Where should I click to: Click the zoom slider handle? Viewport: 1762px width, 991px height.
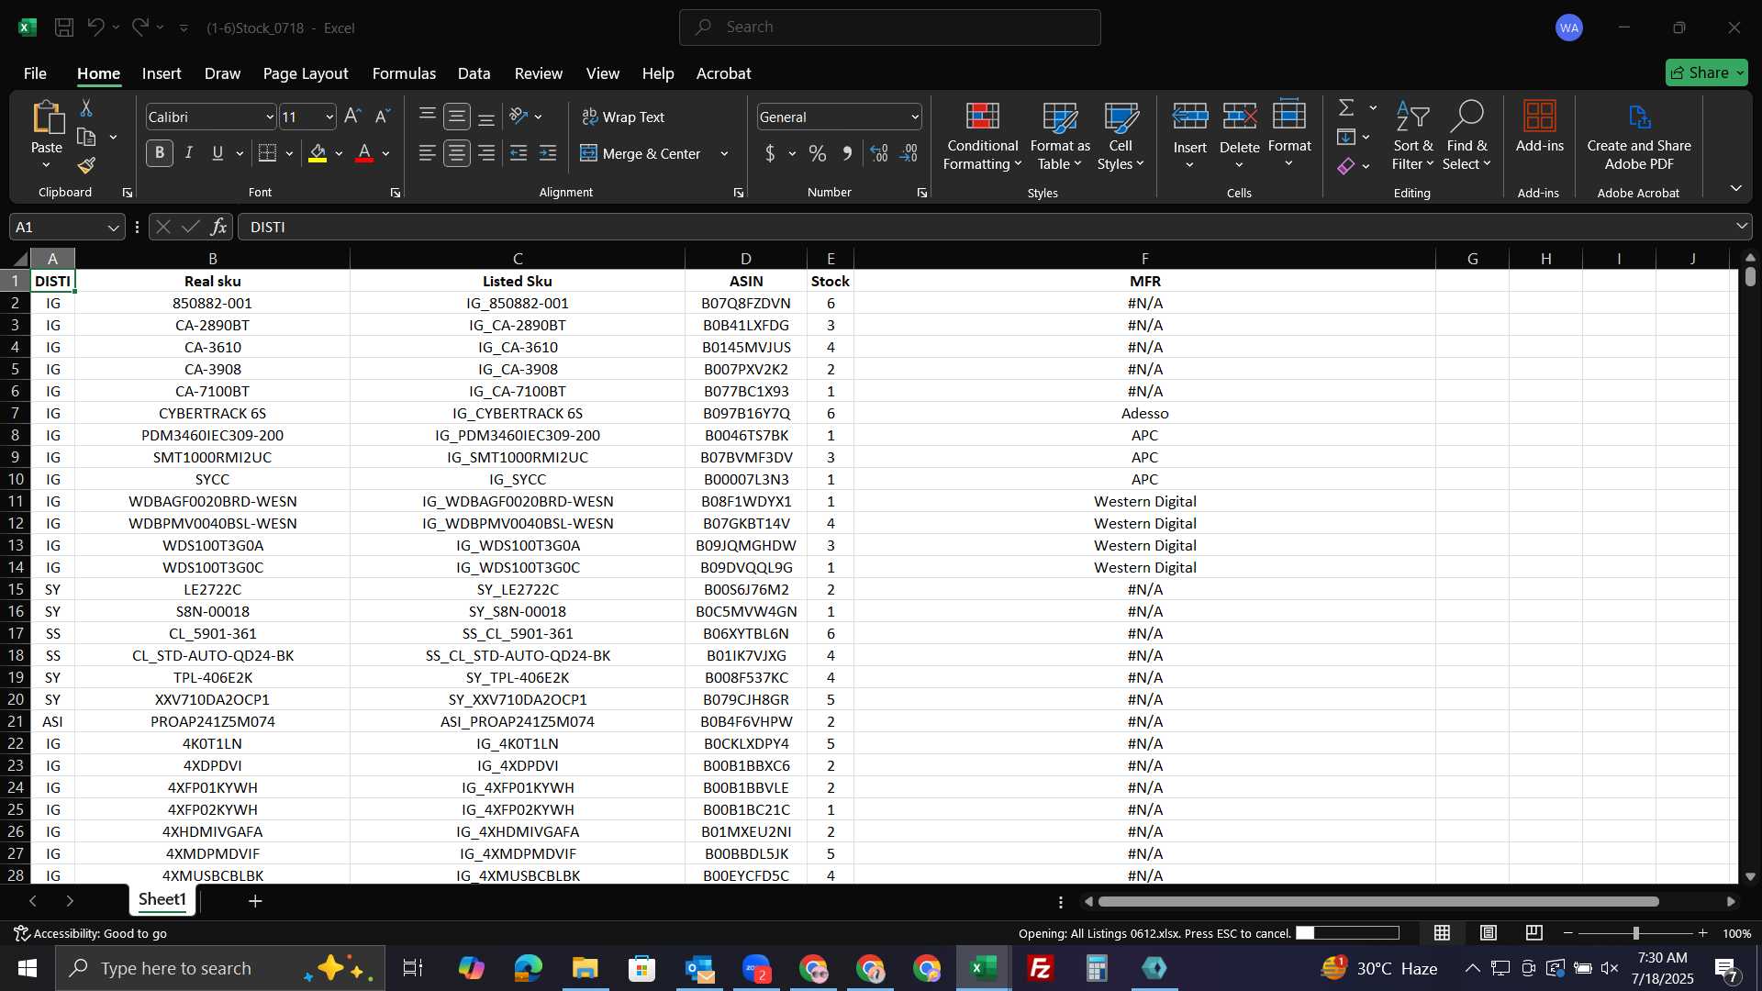coord(1635,933)
